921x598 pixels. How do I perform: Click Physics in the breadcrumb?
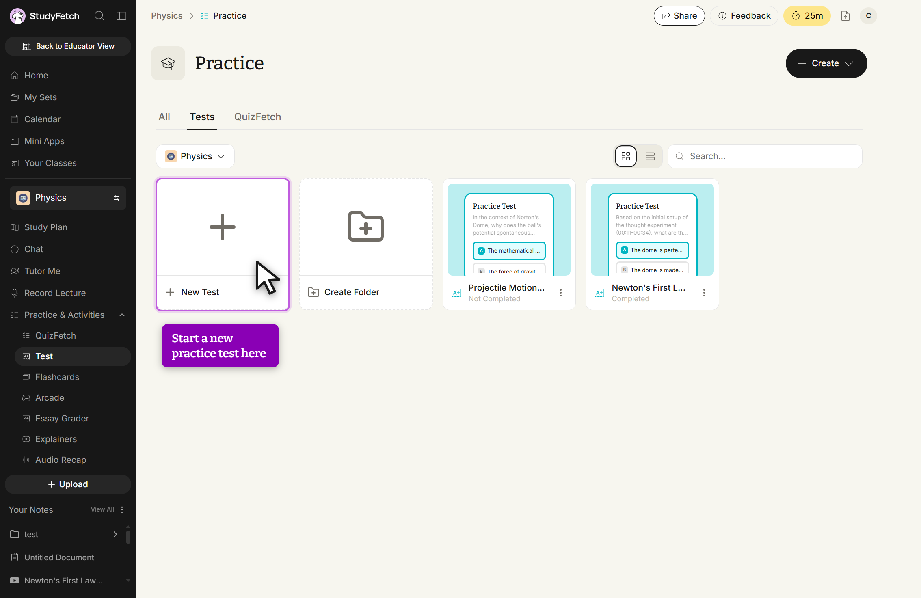166,16
